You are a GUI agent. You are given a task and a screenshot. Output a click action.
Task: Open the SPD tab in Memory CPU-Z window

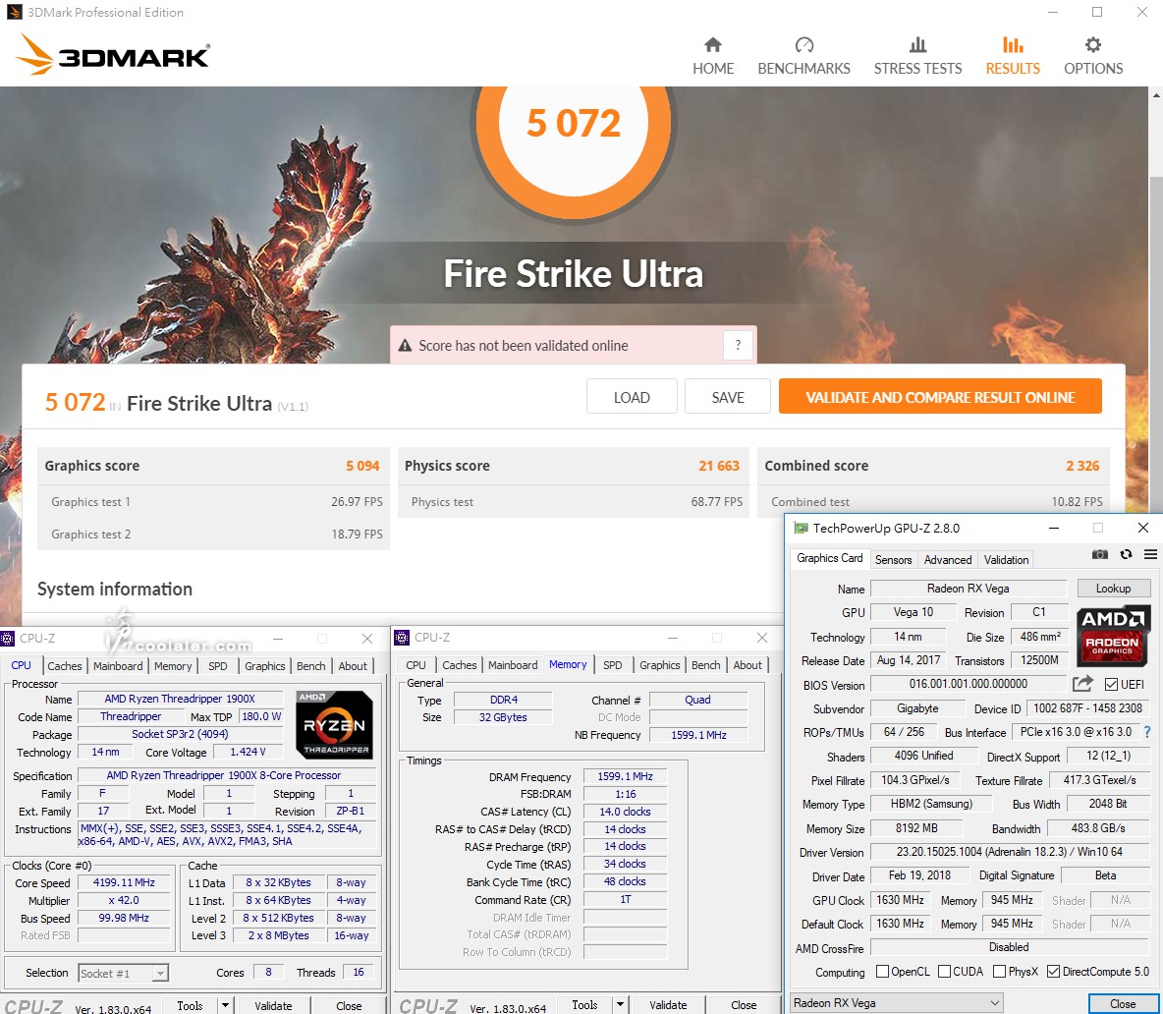tap(613, 664)
